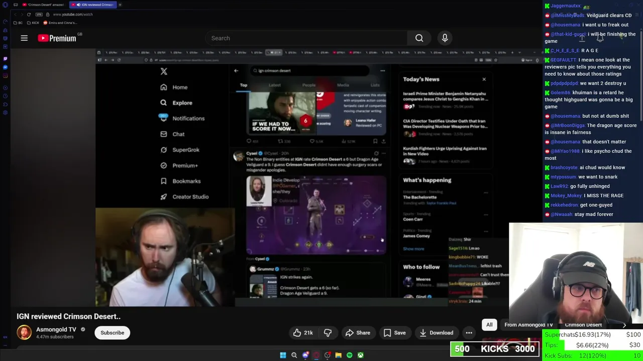Click the Superchats $16.93 progress bar
Viewport: 643px width, 361px height.
coord(593,334)
